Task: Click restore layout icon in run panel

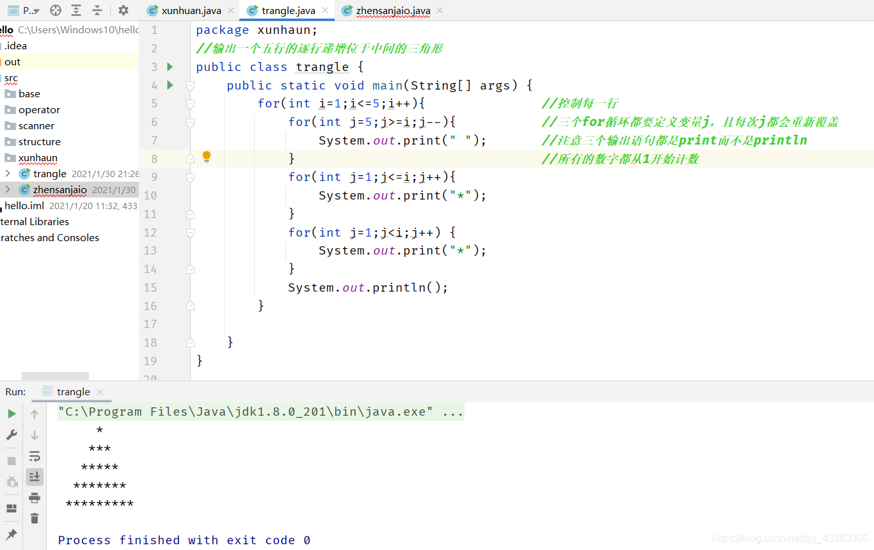Action: pos(12,508)
